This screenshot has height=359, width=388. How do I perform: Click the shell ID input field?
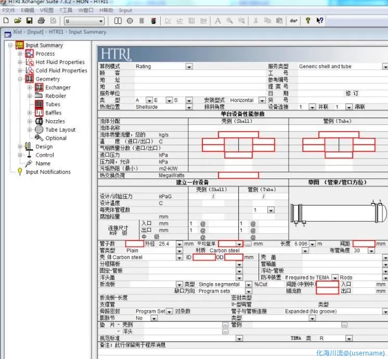(204, 257)
